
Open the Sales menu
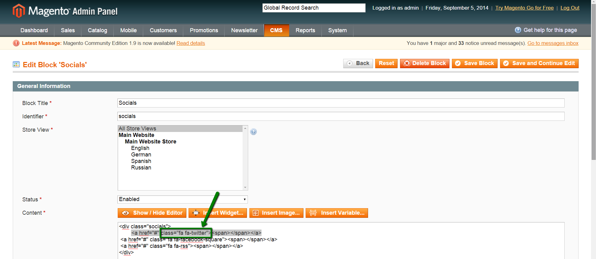[68, 30]
